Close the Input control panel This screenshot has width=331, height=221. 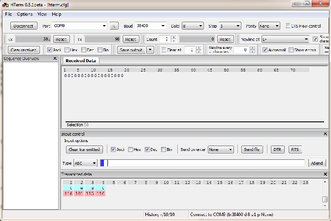[325, 134]
